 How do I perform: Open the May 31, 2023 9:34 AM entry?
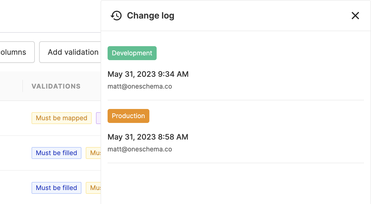click(x=148, y=74)
